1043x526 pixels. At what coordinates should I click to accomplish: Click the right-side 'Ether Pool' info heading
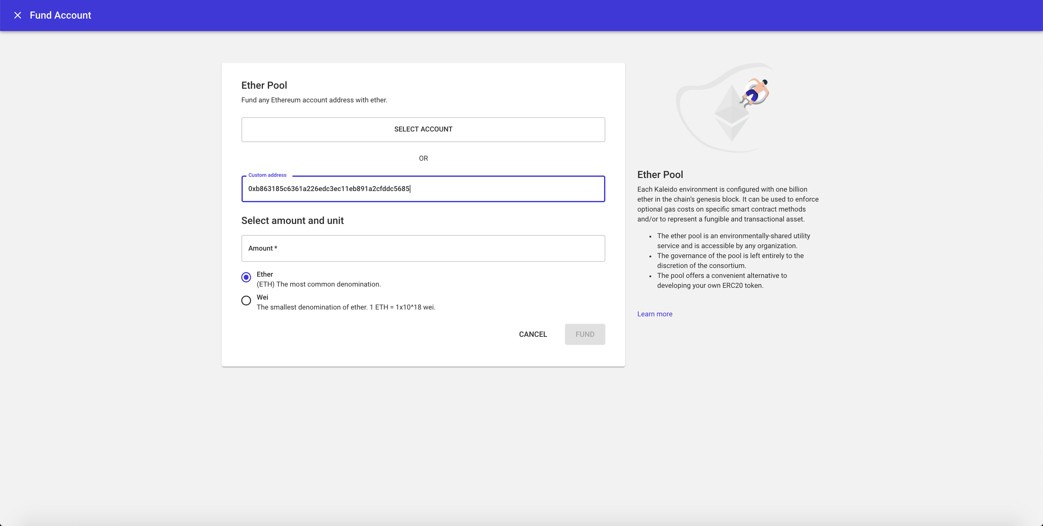pos(660,175)
